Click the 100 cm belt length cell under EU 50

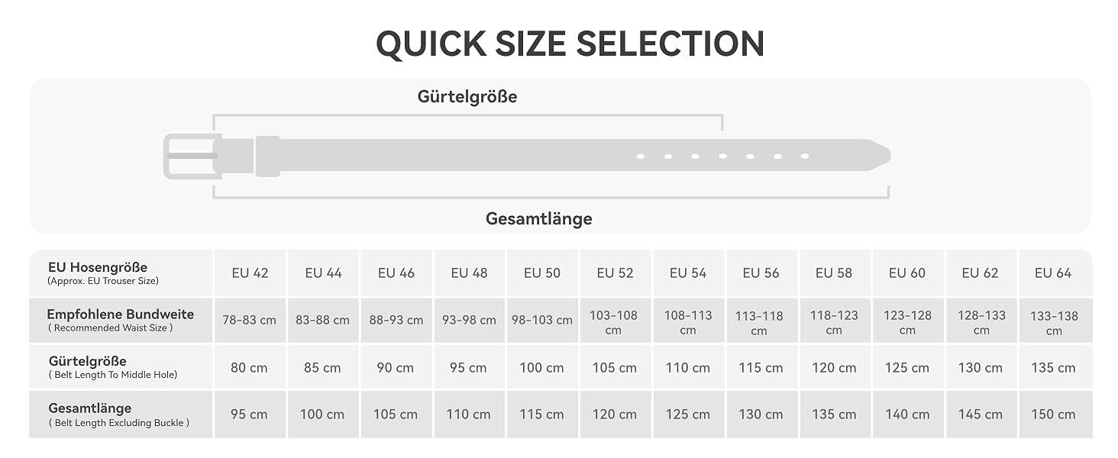541,367
